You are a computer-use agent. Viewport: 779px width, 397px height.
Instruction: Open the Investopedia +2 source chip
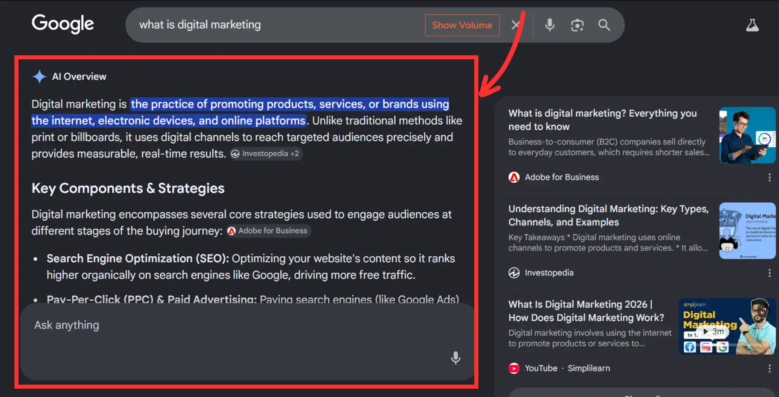266,154
